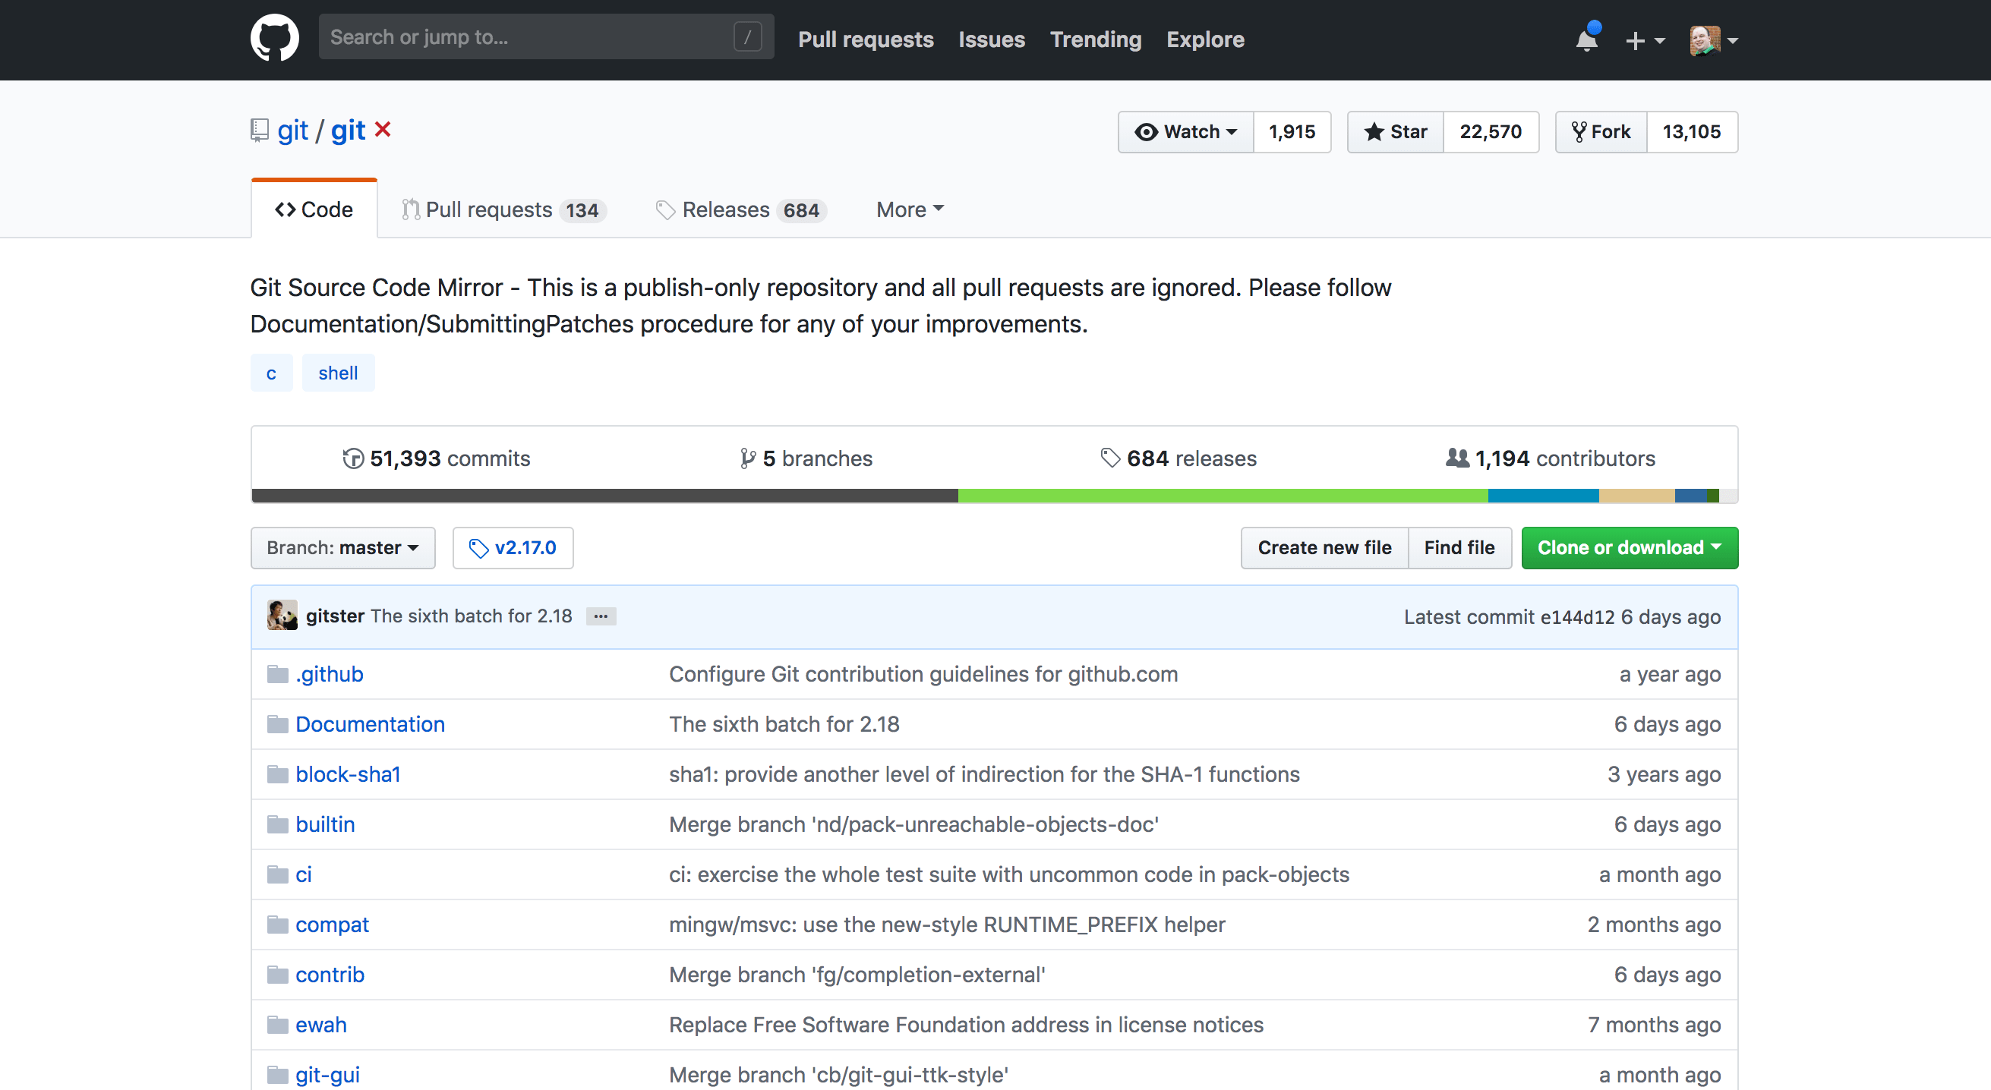This screenshot has height=1090, width=1991.
Task: Click the tag icon beside 684 releases
Action: click(x=1111, y=457)
